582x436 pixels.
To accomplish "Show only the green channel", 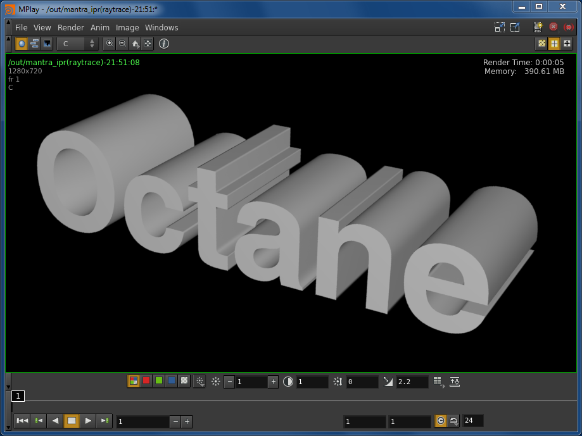I will [159, 381].
